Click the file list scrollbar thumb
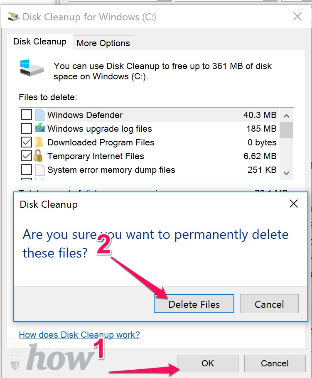 (x=286, y=130)
